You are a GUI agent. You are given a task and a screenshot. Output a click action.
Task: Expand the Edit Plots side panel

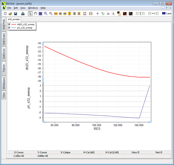point(4,24)
